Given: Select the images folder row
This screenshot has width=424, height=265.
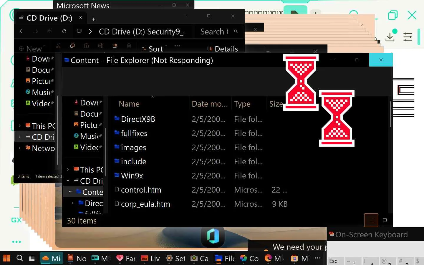Looking at the screenshot, I should tap(201, 148).
